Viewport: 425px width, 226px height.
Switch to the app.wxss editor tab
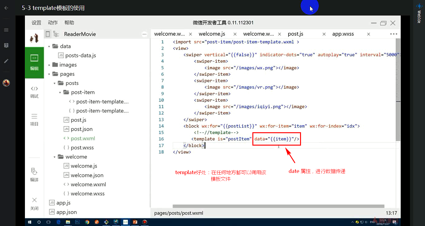[x=343, y=34]
